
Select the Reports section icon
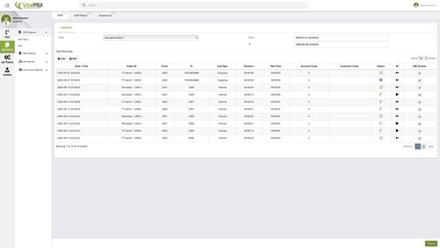[8, 46]
